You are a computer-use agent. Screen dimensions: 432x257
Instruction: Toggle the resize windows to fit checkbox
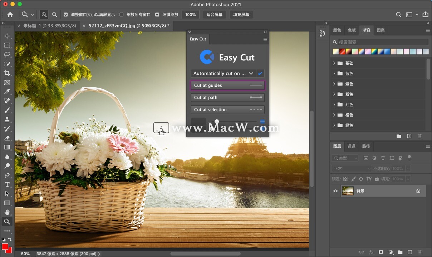[66, 15]
